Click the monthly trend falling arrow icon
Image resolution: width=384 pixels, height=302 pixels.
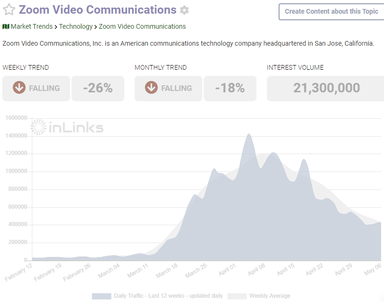(152, 88)
